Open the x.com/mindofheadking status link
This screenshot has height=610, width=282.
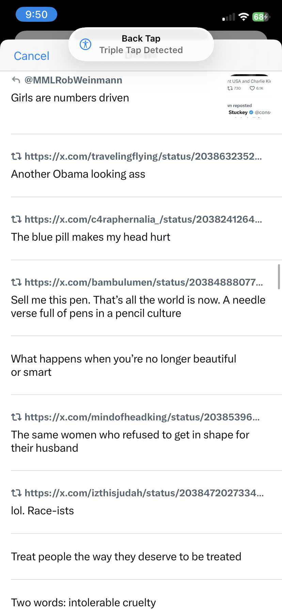tap(142, 417)
